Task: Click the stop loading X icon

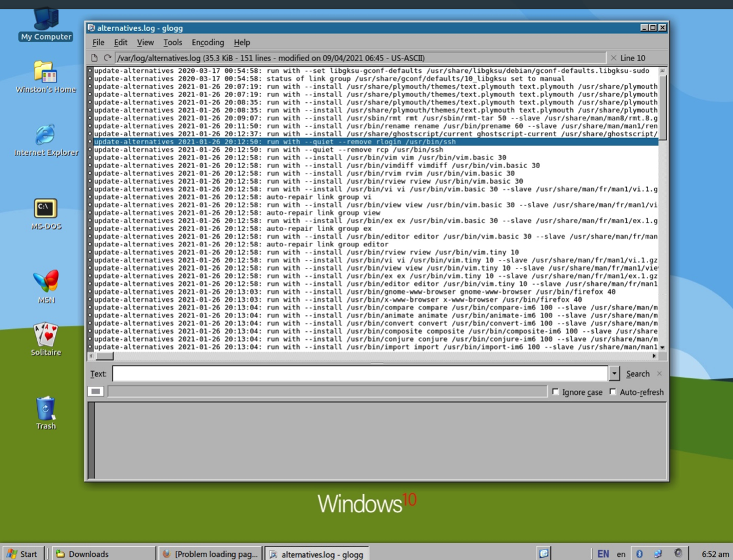Action: click(613, 58)
